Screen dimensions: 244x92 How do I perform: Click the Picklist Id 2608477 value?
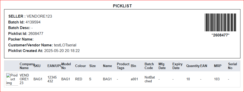tap(36, 34)
